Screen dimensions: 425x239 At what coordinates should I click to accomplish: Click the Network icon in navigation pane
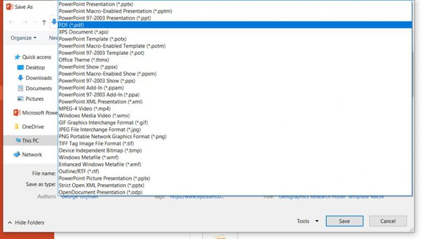(x=17, y=155)
